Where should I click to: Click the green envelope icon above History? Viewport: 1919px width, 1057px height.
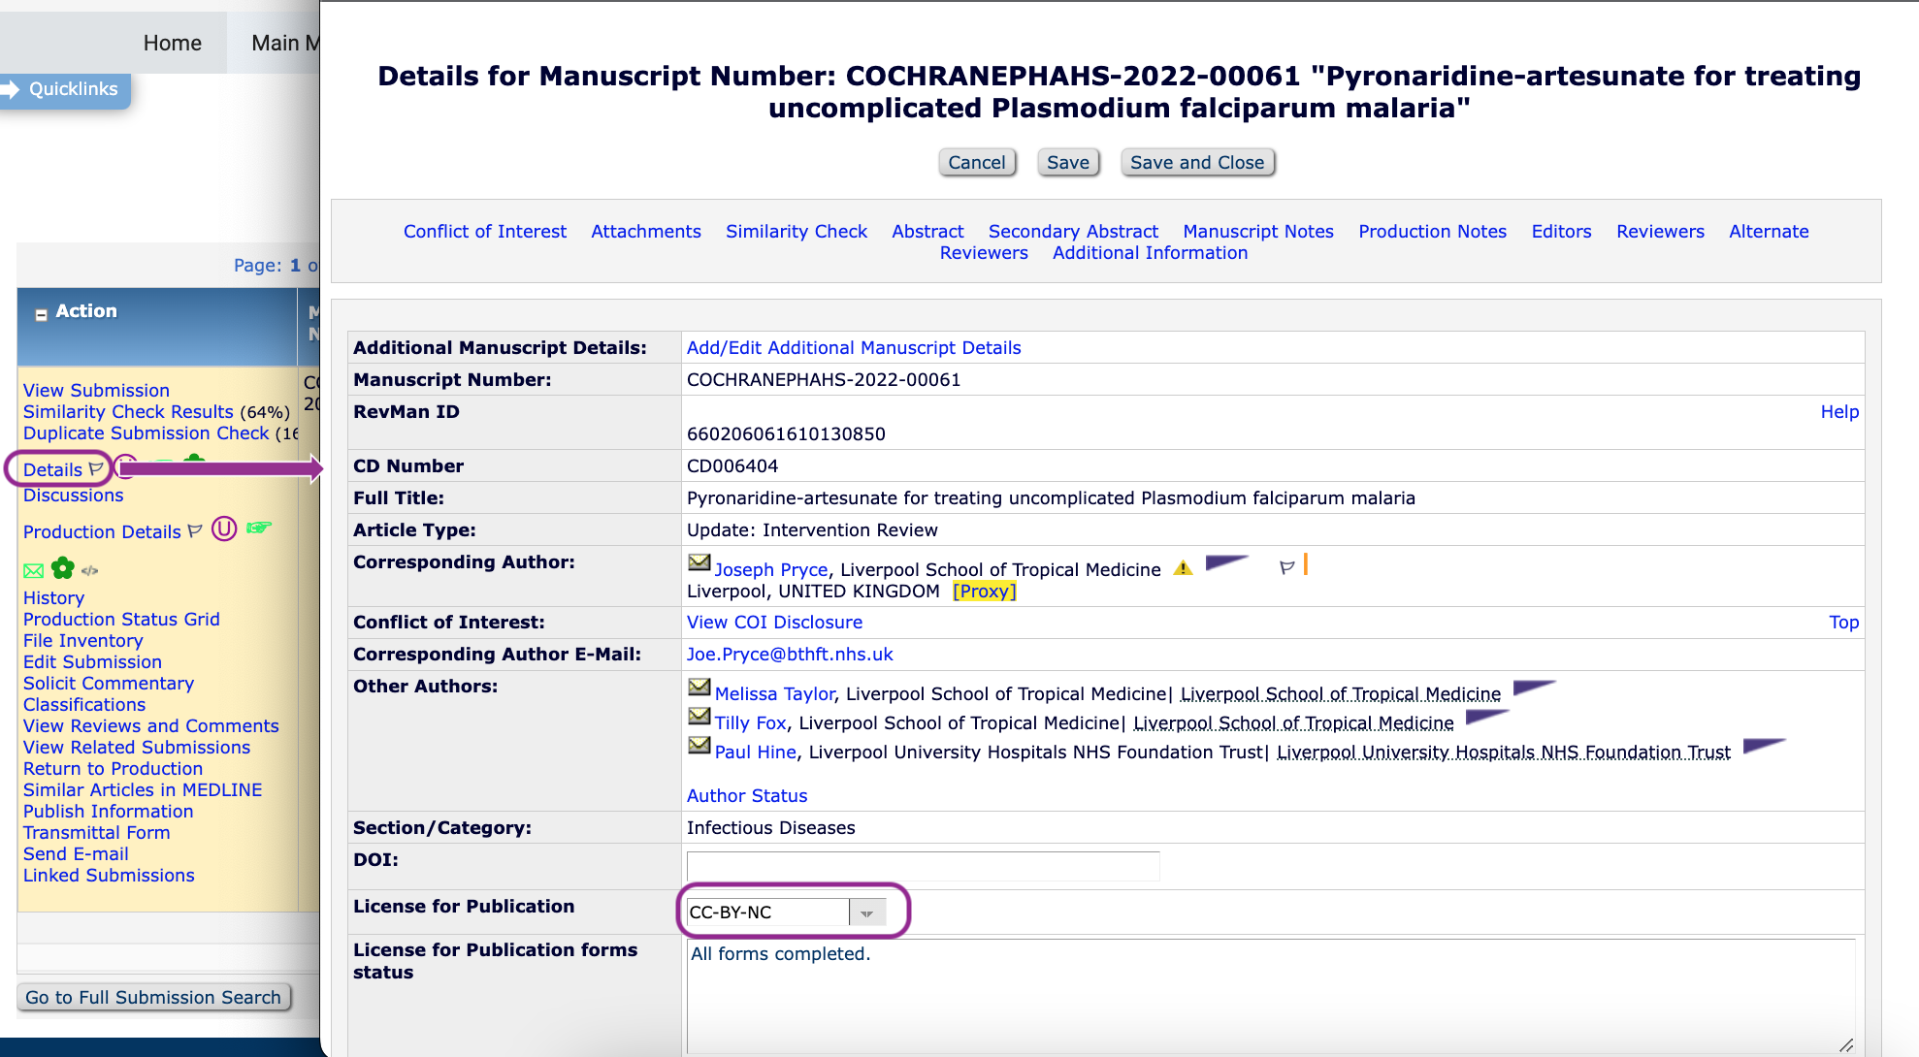pos(33,570)
